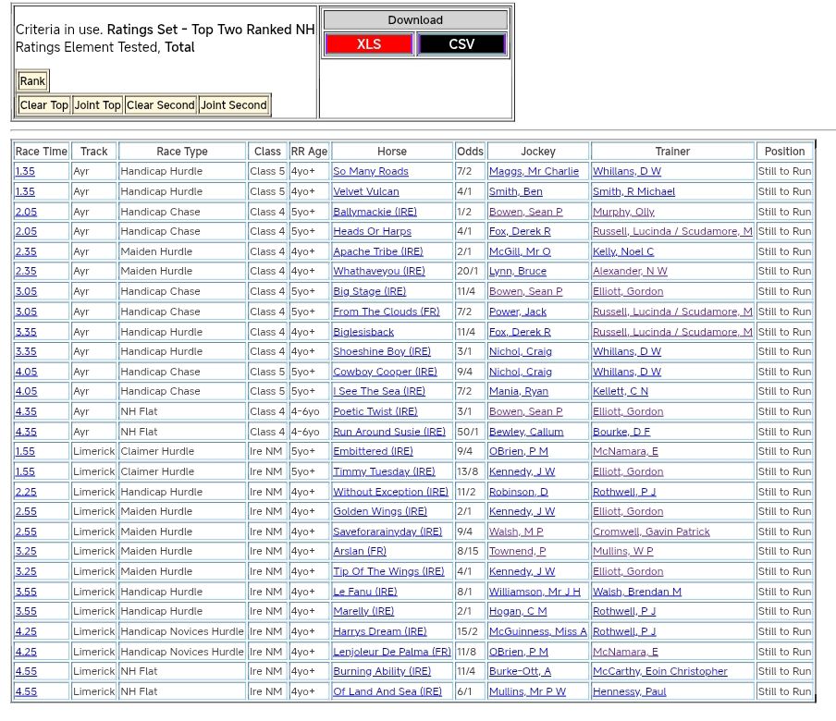Open trainer Hennessy, Paul
Image resolution: width=836 pixels, height=721 pixels.
tap(629, 692)
